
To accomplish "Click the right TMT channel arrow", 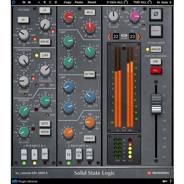I will click(x=139, y=36).
